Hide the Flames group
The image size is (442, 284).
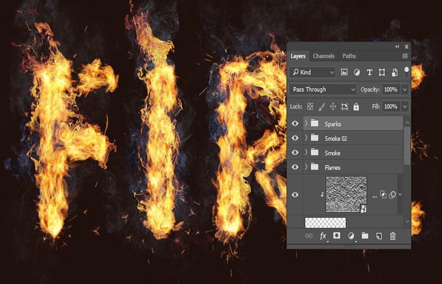click(295, 167)
